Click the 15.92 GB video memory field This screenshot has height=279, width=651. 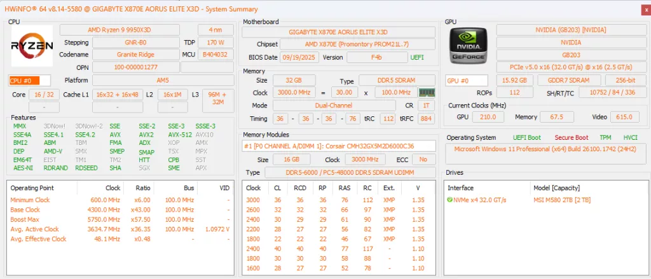tap(514, 81)
